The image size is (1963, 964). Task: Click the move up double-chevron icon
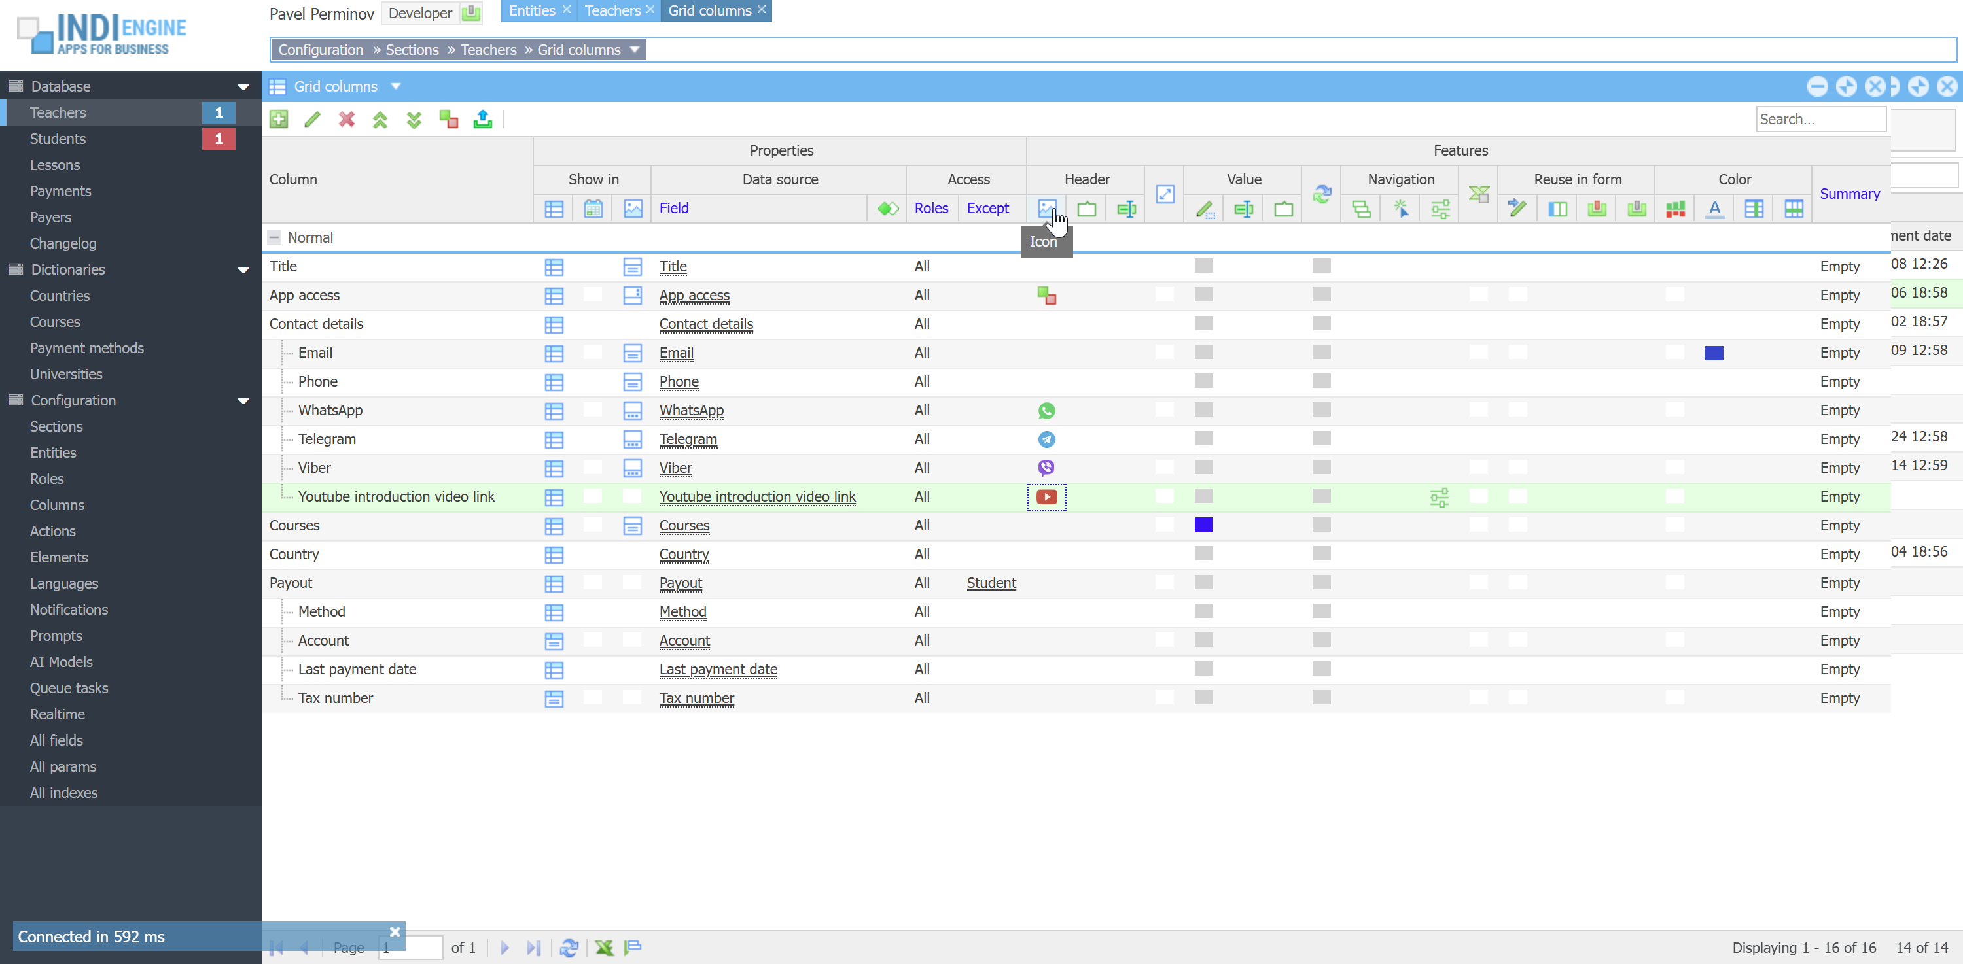380,120
